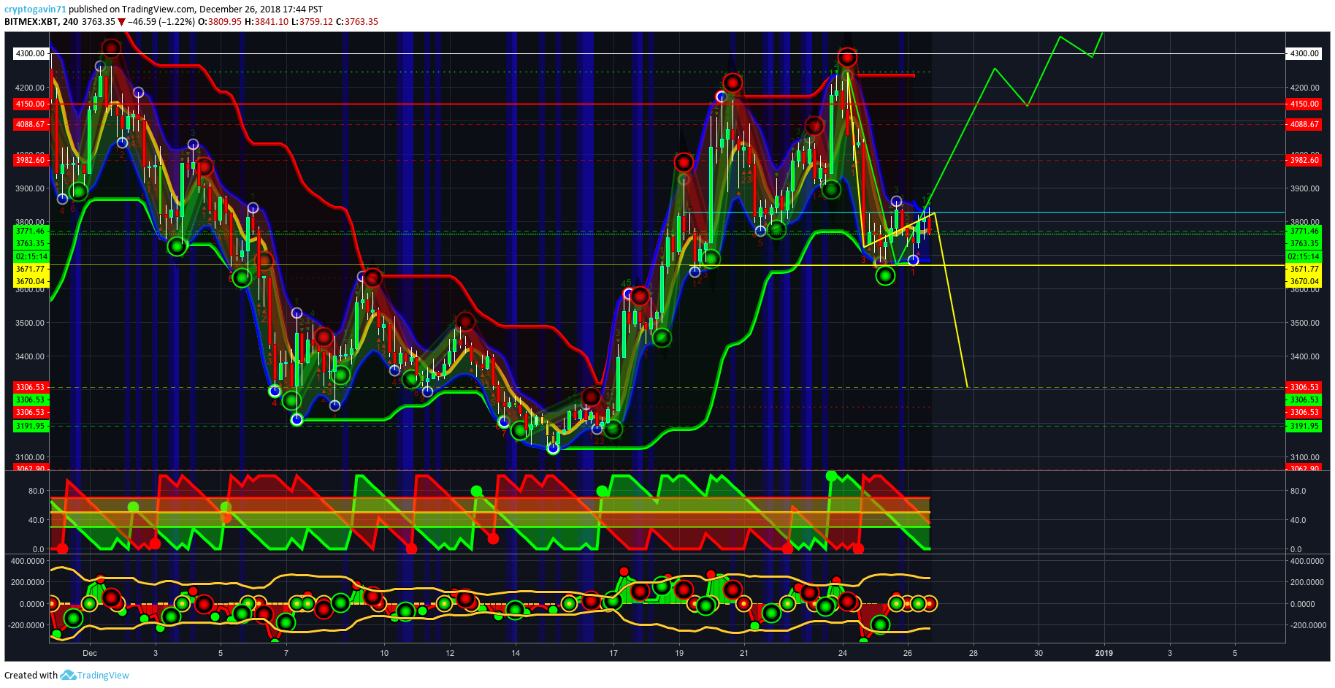
Task: Click the C:3763.35 close value
Action: coord(357,21)
